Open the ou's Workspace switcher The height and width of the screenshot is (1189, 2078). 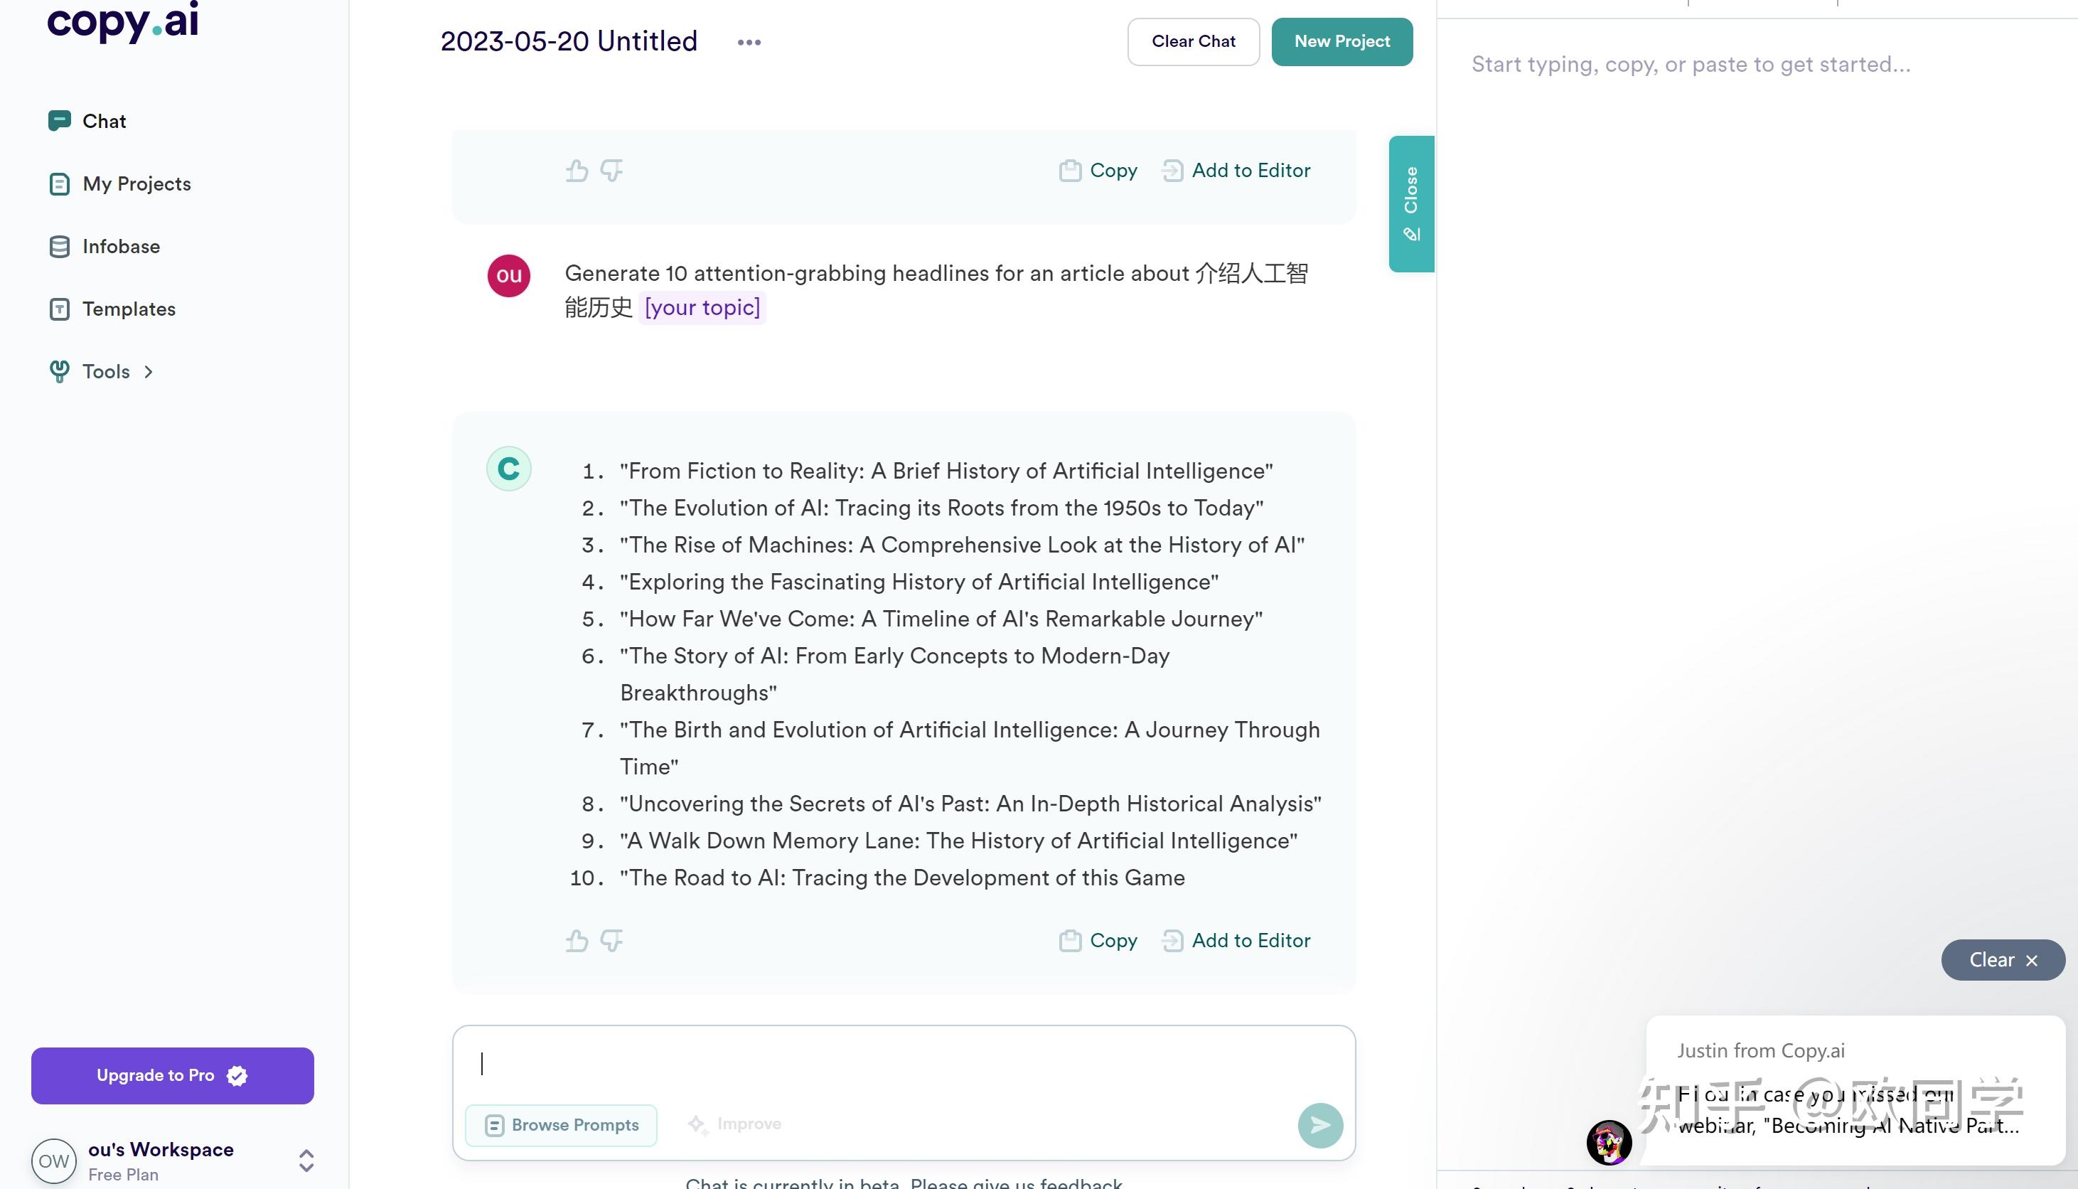tap(306, 1161)
